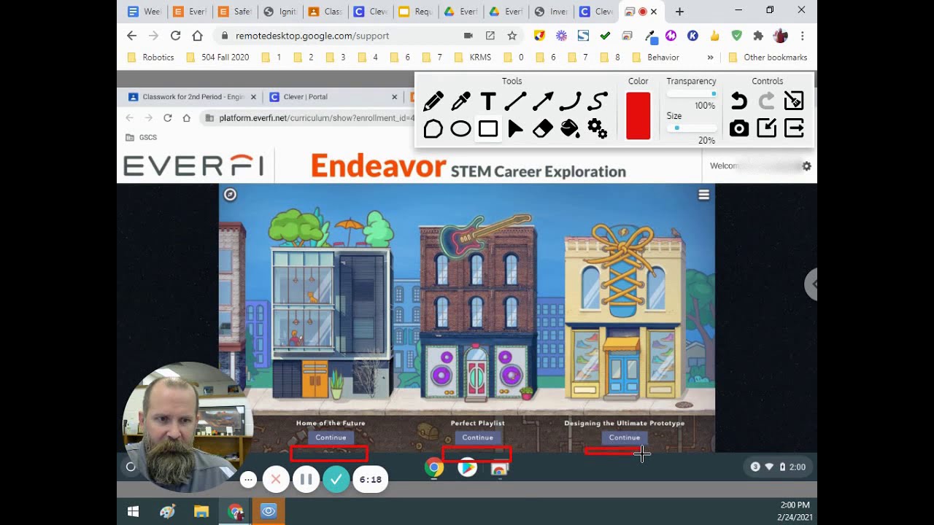Image resolution: width=934 pixels, height=525 pixels.
Task: Open the Robotics bookmark folder
Action: tap(151, 57)
